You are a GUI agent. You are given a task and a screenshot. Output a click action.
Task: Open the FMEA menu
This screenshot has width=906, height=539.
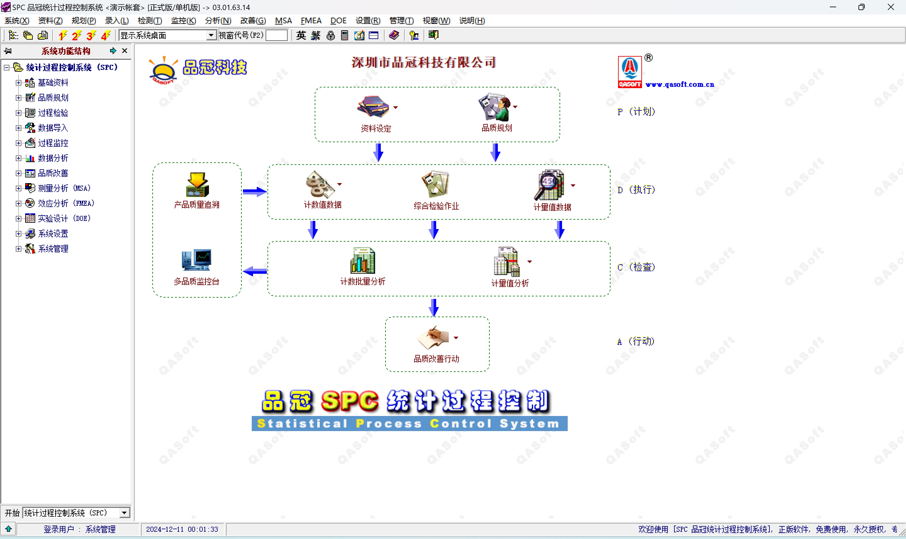[x=311, y=21]
